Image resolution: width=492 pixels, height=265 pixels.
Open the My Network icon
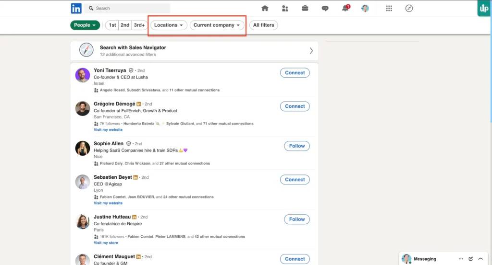(285, 8)
